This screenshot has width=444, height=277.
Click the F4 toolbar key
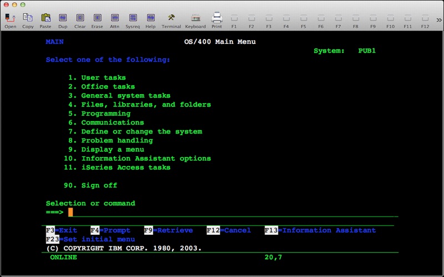(x=286, y=20)
